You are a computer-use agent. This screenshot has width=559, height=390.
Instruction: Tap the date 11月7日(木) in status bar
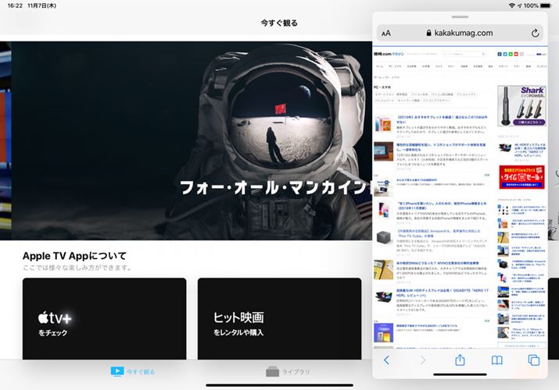tap(41, 5)
